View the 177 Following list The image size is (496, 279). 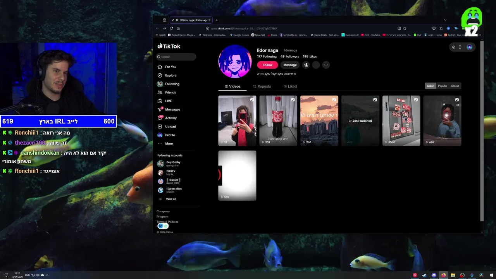[267, 57]
